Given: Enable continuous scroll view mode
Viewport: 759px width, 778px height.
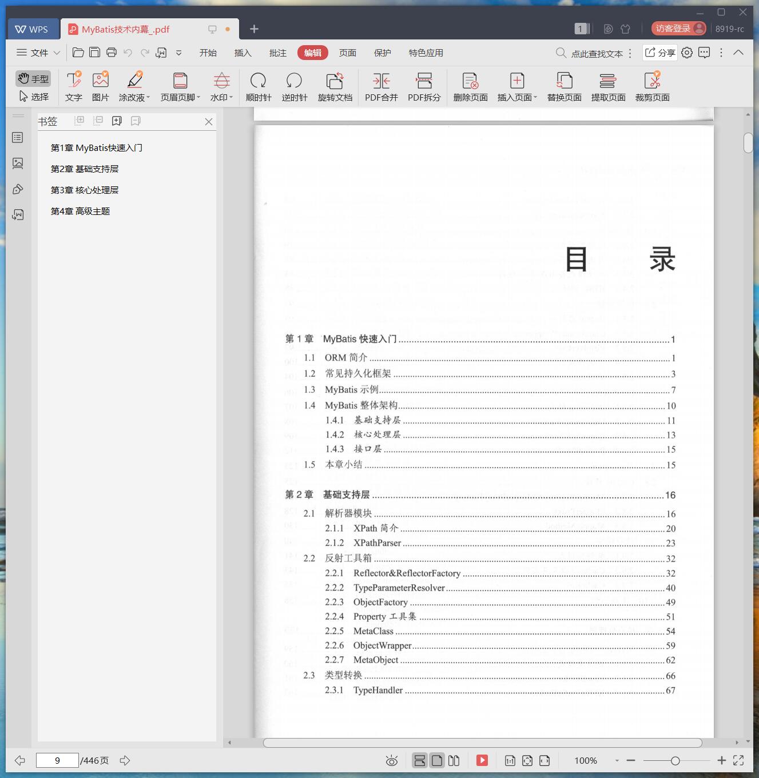Looking at the screenshot, I should (x=419, y=760).
